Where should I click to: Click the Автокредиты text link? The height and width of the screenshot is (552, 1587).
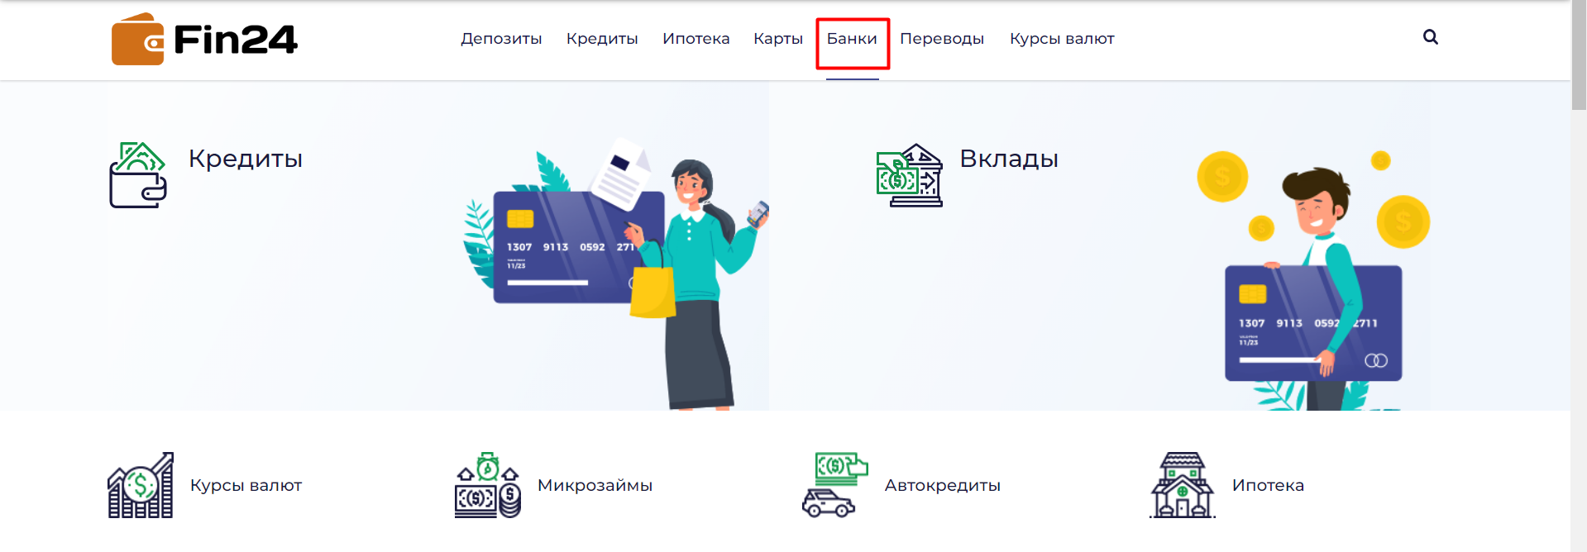tap(943, 485)
